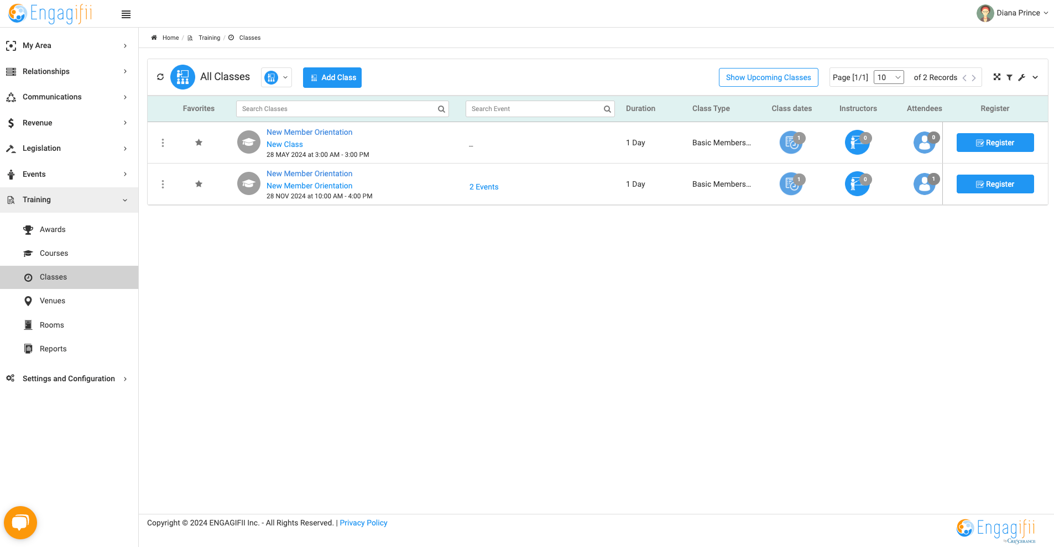View attendees icon for the New Class row
The width and height of the screenshot is (1054, 547).
pos(925,142)
